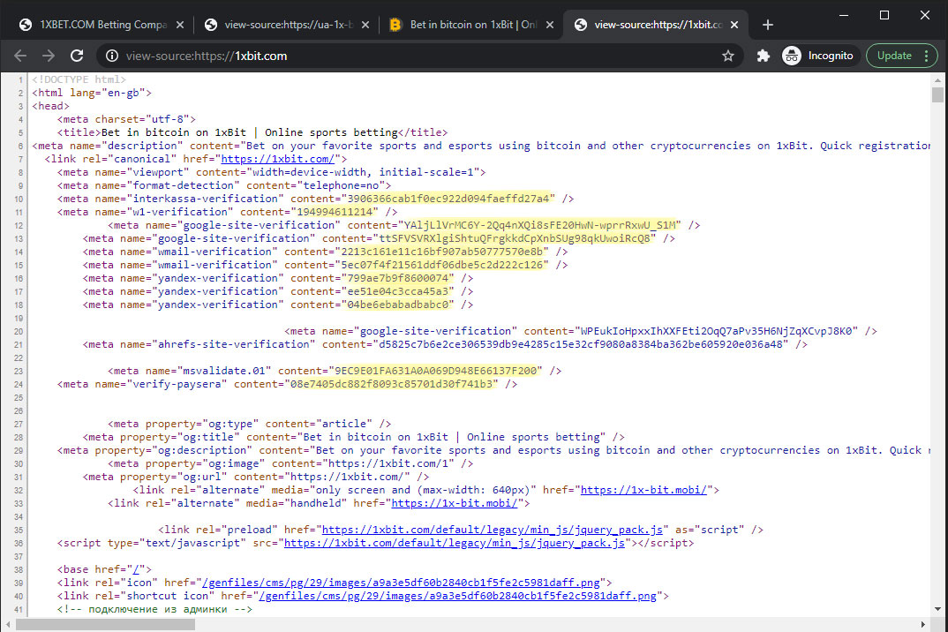This screenshot has height=632, width=948.
Task: Open a new tab with the plus button
Action: click(767, 25)
